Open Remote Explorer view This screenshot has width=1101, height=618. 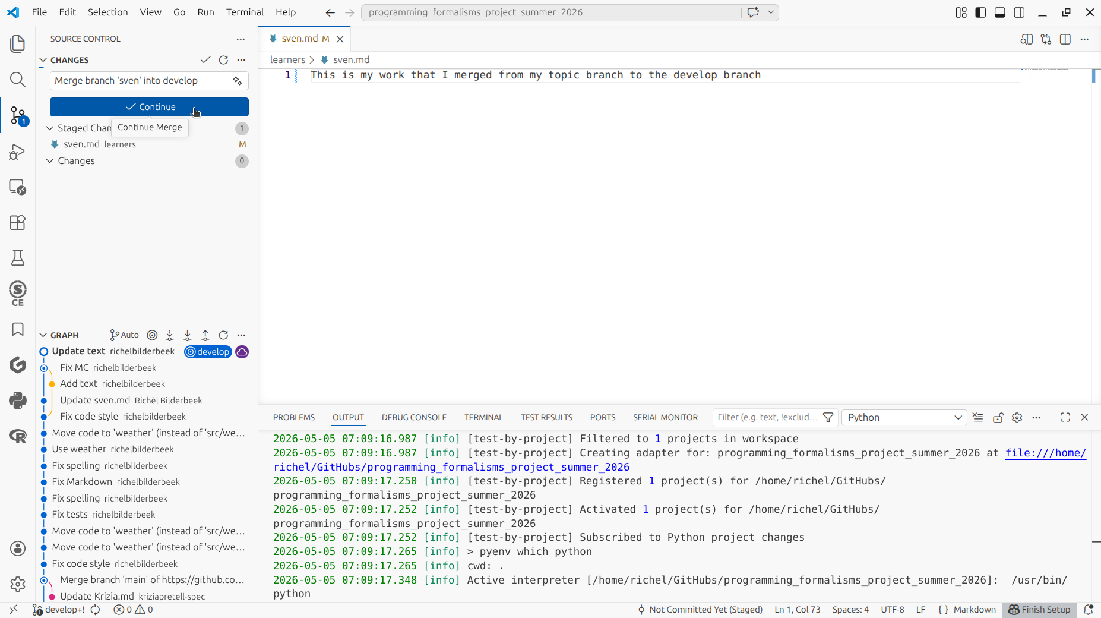coord(18,187)
